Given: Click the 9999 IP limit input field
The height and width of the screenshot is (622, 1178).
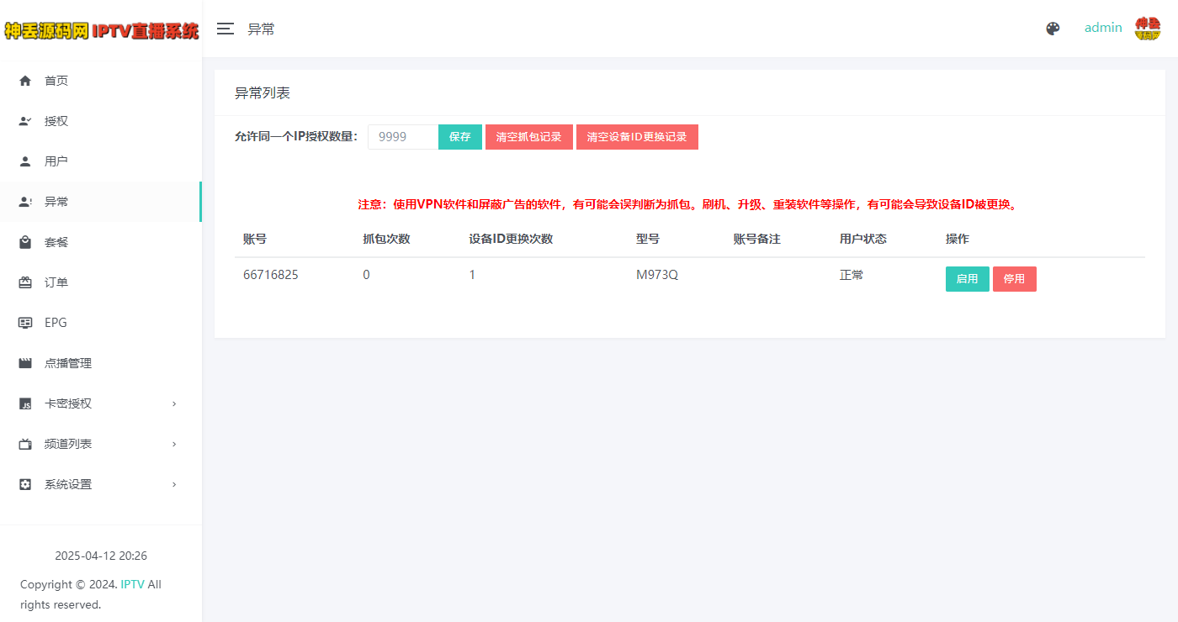Looking at the screenshot, I should 402,136.
